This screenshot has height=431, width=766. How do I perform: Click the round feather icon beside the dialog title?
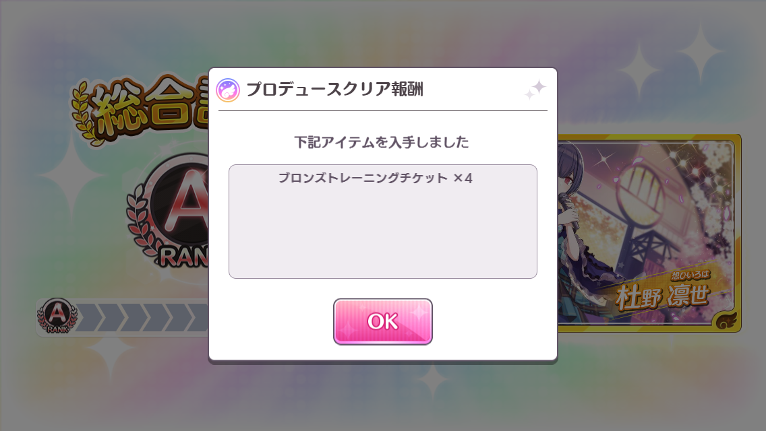[x=228, y=90]
